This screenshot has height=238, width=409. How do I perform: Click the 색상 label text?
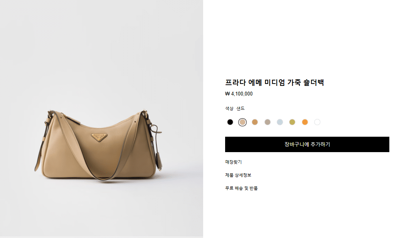point(229,109)
